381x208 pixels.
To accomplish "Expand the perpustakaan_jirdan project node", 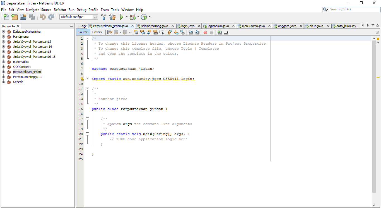I will [x=3, y=72].
